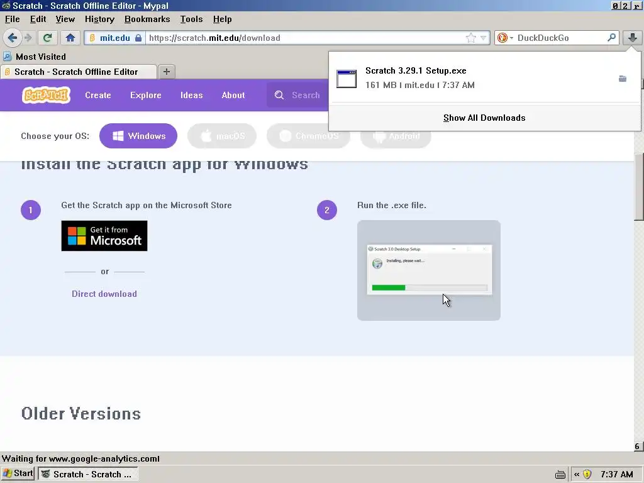Open the Windows Start button

(18, 474)
